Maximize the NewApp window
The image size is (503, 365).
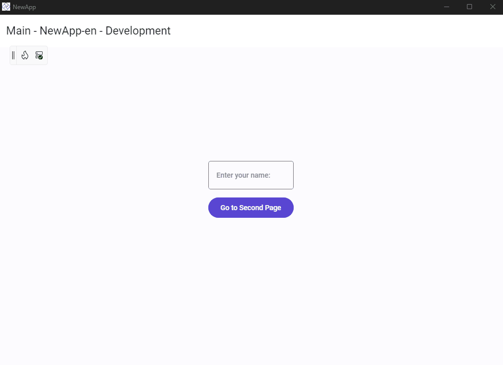469,7
